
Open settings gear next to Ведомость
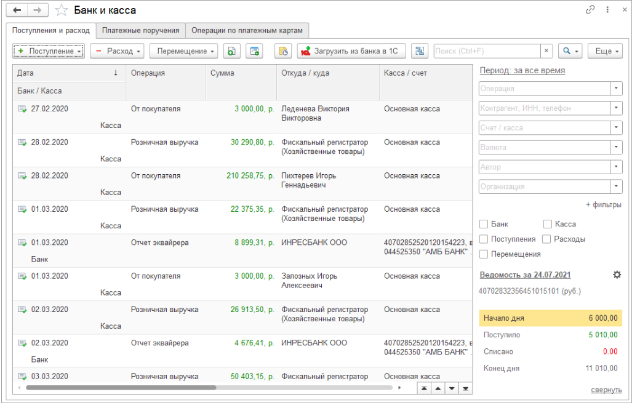617,275
